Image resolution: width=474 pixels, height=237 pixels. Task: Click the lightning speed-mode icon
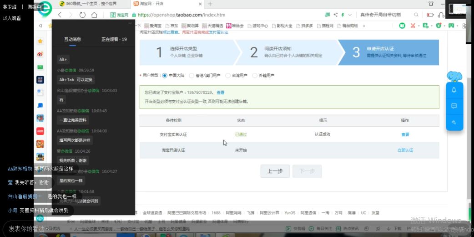pyautogui.click(x=343, y=15)
